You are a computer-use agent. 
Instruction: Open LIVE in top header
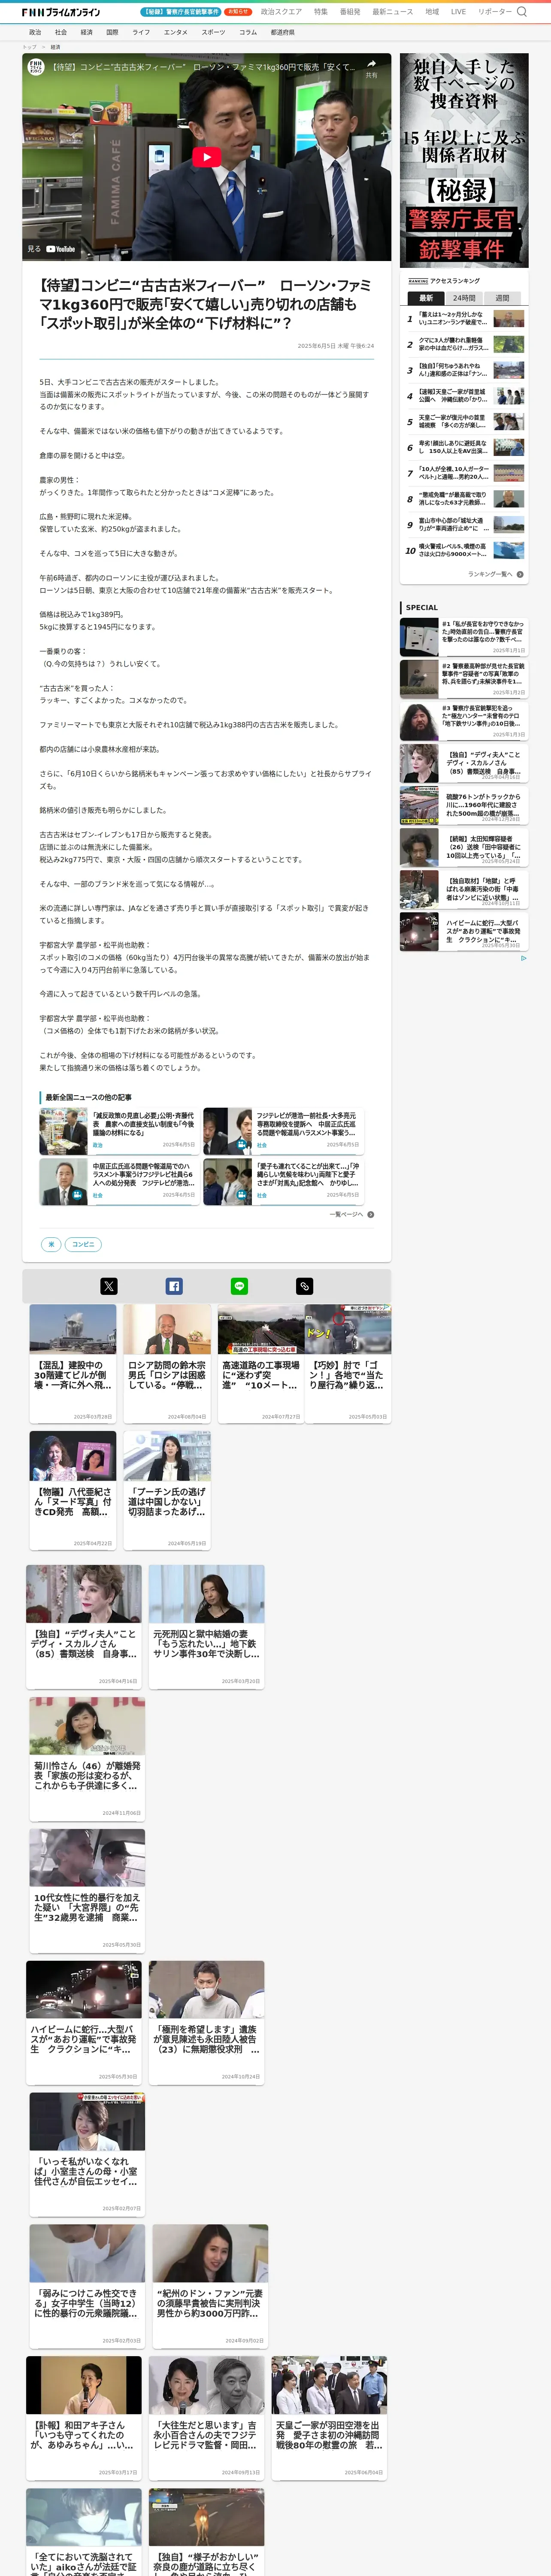(x=458, y=12)
